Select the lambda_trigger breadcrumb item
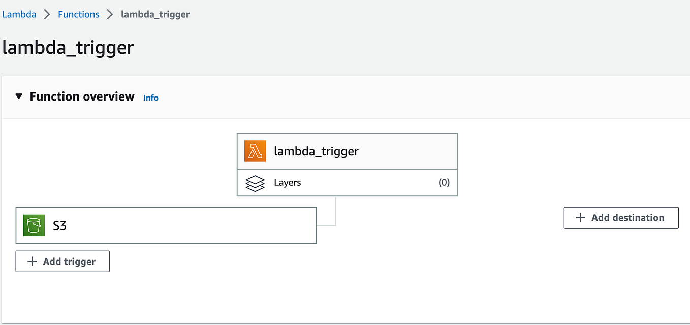Viewport: 690px width, 325px height. point(155,14)
